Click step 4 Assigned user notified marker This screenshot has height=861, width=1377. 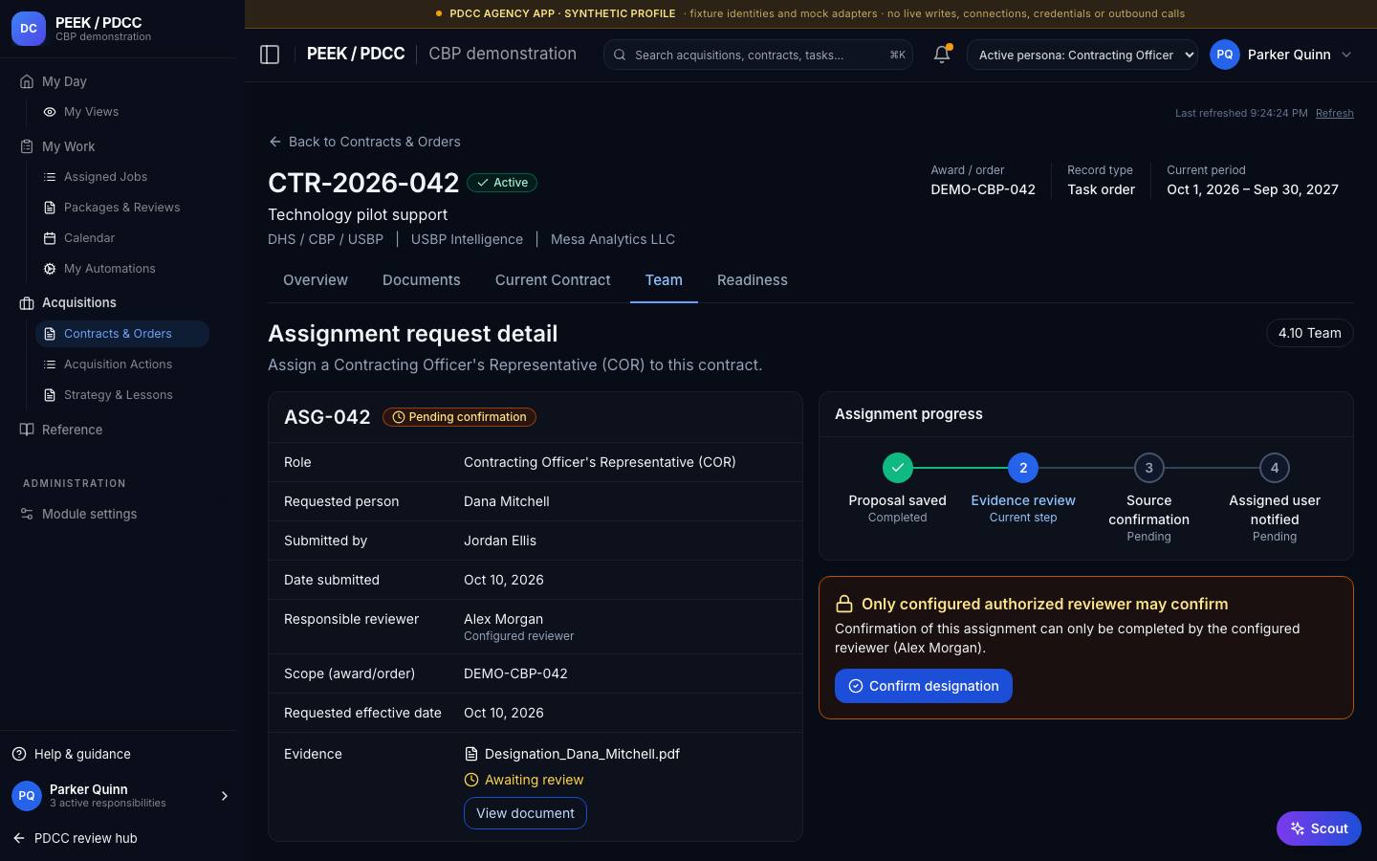1275,468
